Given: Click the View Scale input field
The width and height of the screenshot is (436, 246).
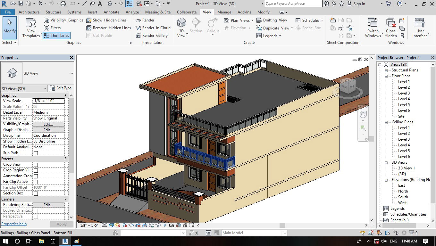Looking at the screenshot, I should 48,101.
